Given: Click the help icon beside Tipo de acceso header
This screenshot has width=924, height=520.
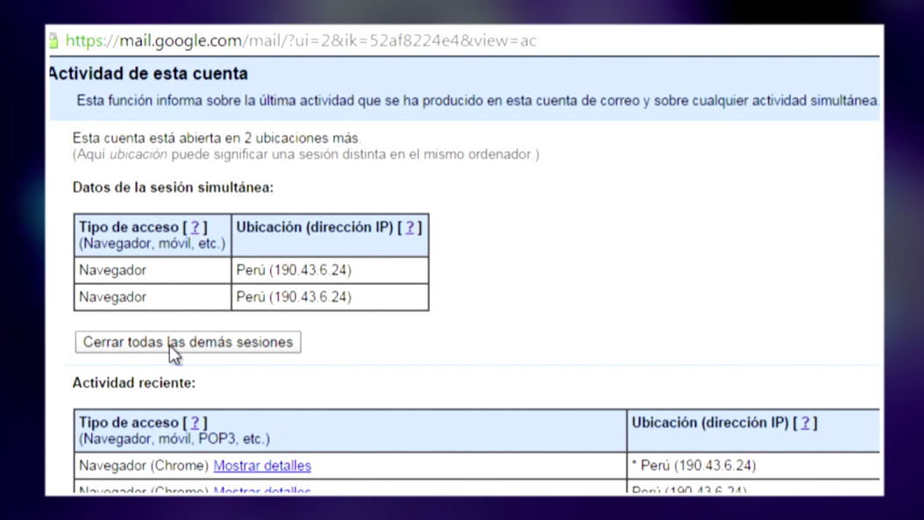Looking at the screenshot, I should point(195,226).
